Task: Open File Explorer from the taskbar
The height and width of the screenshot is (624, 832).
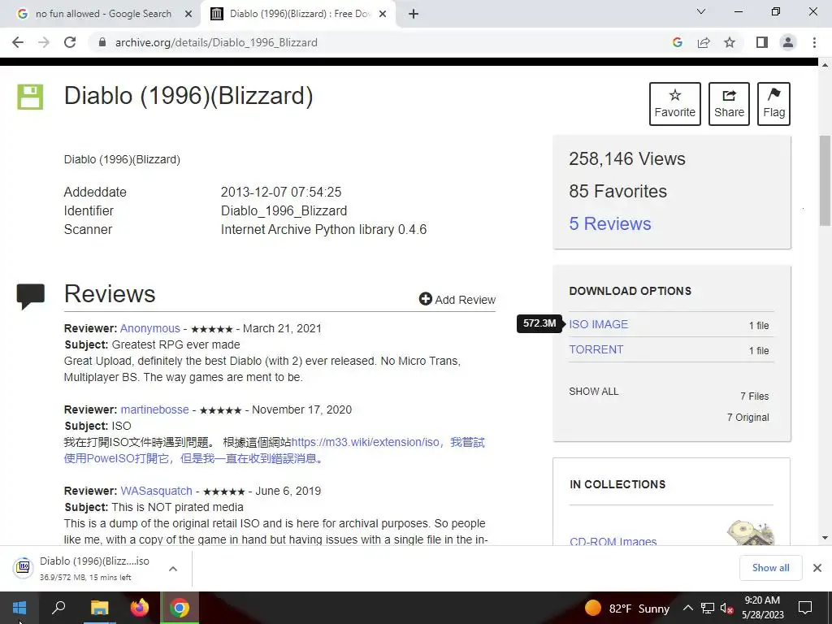Action: 99,608
